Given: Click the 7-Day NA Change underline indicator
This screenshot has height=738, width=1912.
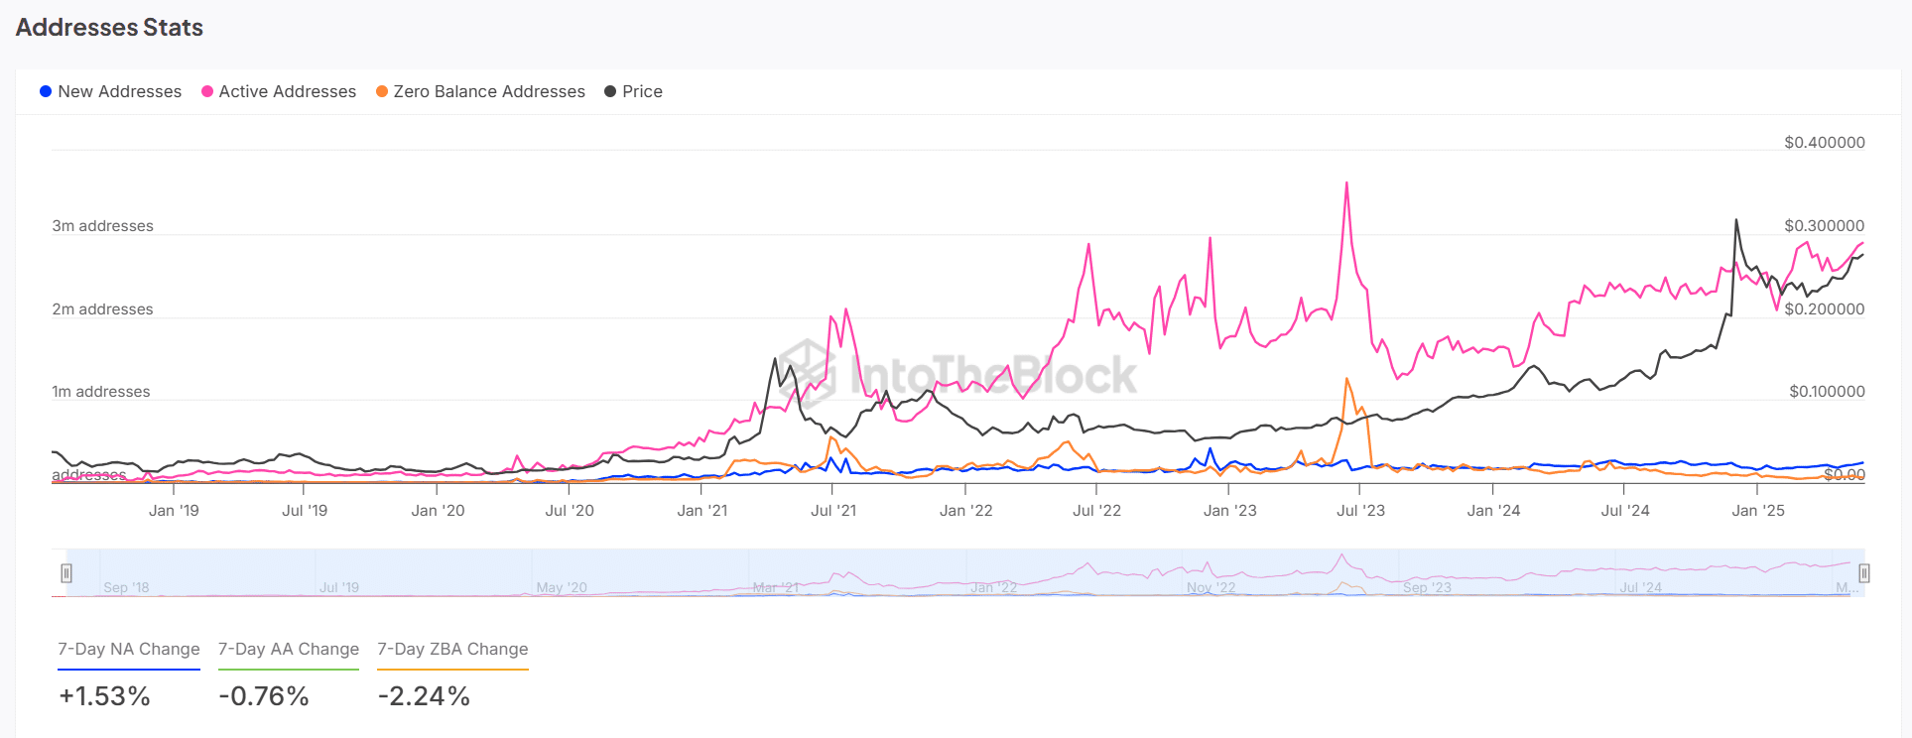Looking at the screenshot, I should (x=128, y=669).
